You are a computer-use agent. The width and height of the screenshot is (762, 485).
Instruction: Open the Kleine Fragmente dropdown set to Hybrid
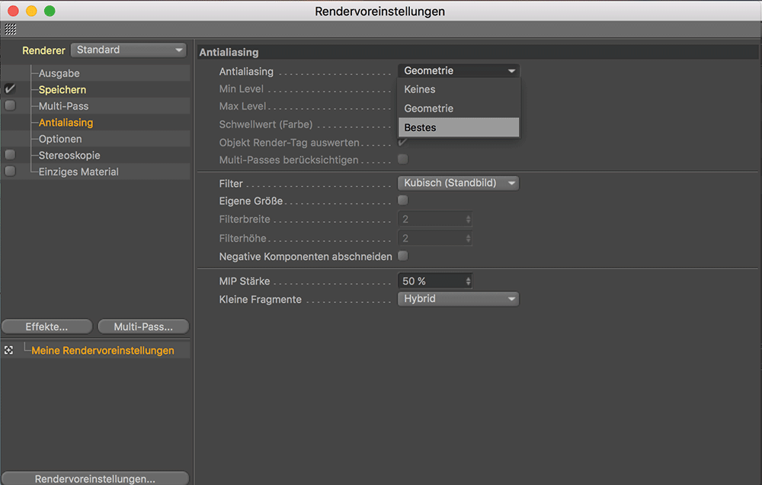tap(458, 299)
